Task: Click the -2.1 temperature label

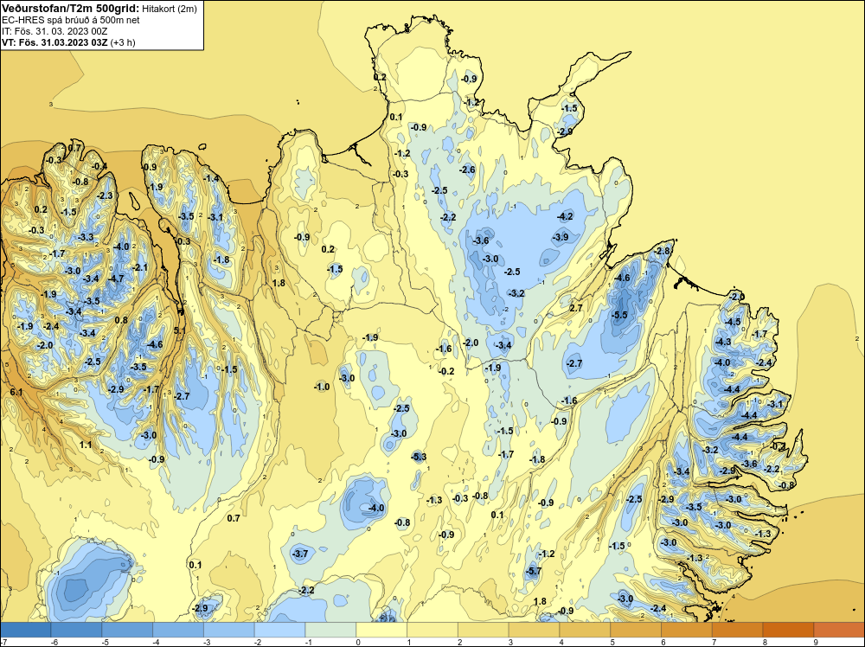Action: coord(140,267)
